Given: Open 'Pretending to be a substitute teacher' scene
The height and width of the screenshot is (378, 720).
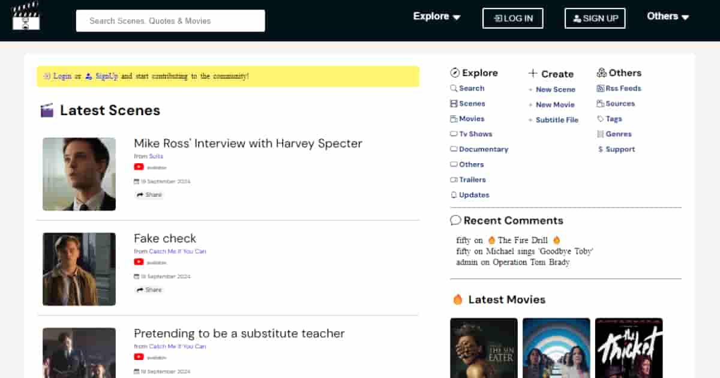Looking at the screenshot, I should coord(239,333).
